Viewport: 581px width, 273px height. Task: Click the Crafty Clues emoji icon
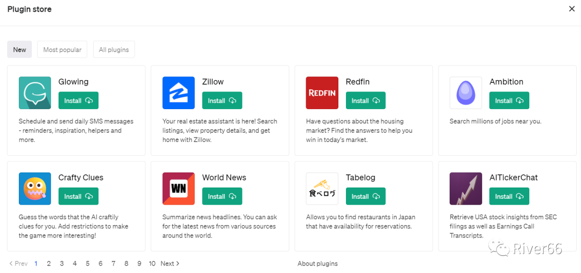click(x=35, y=189)
